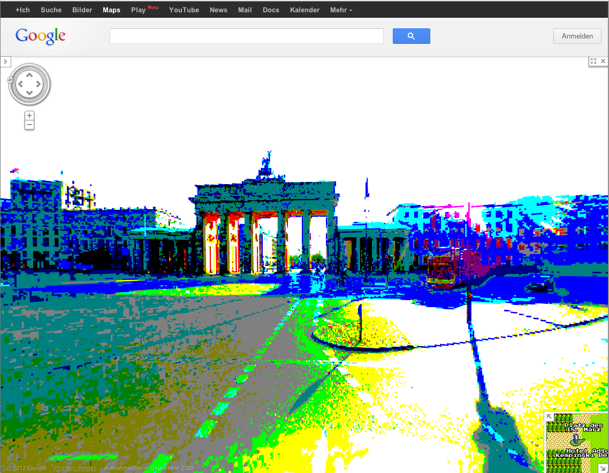Screen dimensions: 609x473
Task: Open YouTube from the navigation bar
Action: (184, 10)
